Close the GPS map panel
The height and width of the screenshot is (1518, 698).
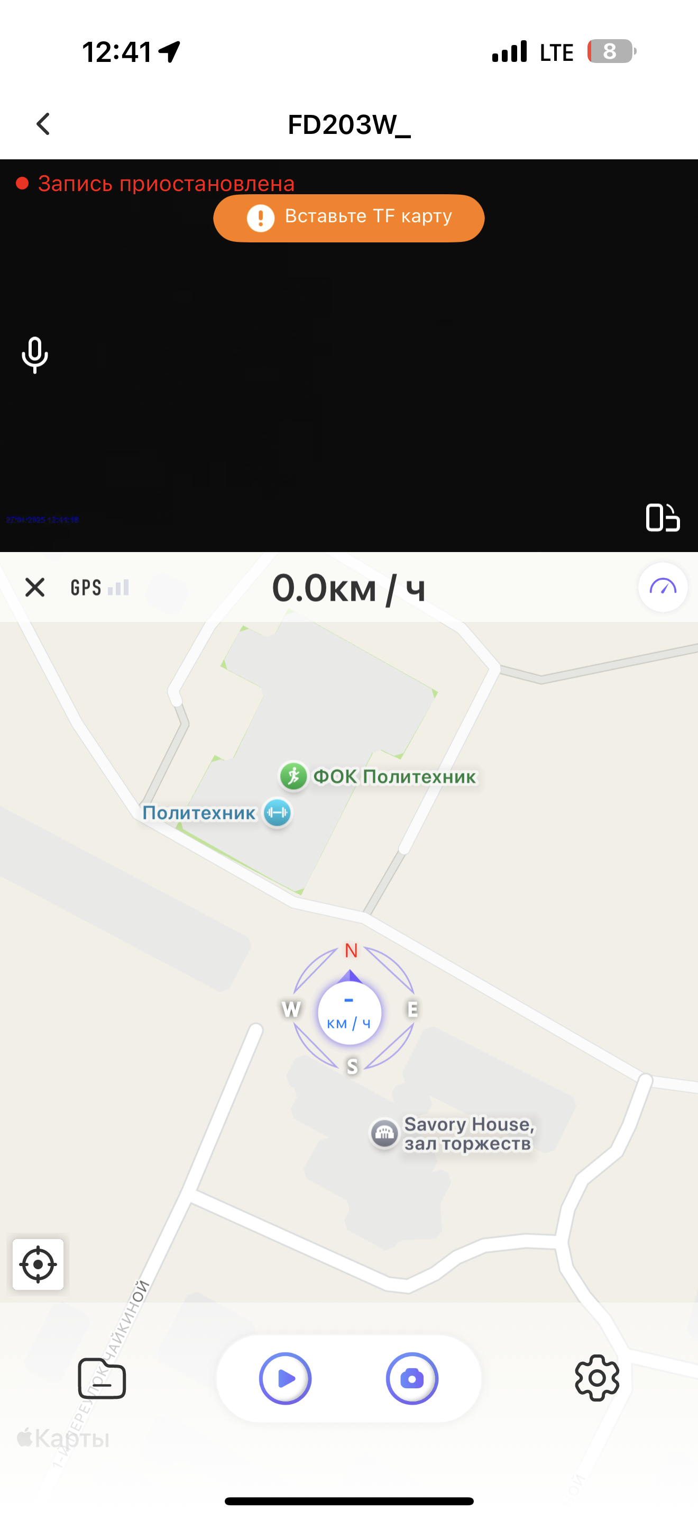pyautogui.click(x=35, y=587)
